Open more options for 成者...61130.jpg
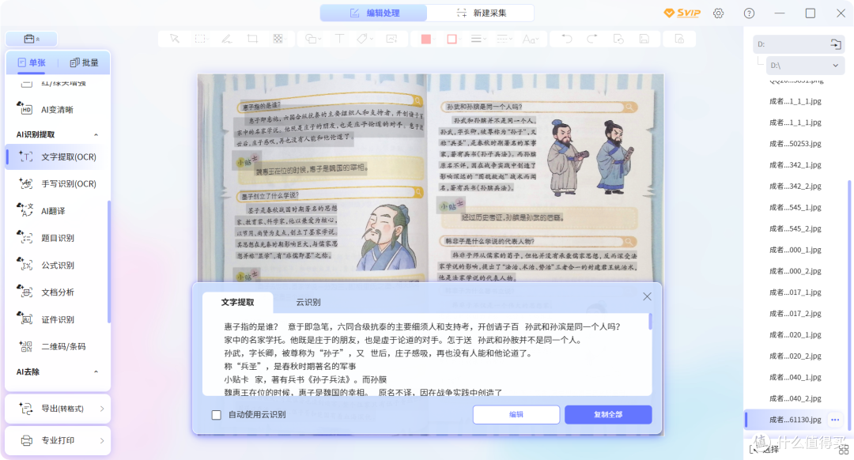The image size is (854, 460). (835, 420)
